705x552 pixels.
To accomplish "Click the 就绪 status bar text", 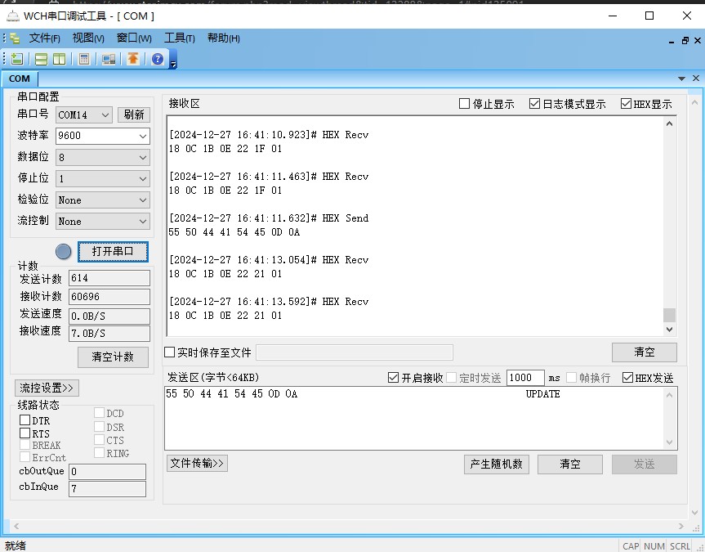I will coord(16,546).
